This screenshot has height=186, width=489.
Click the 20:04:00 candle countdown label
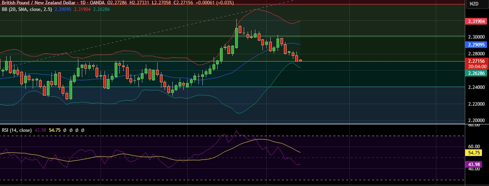click(476, 67)
